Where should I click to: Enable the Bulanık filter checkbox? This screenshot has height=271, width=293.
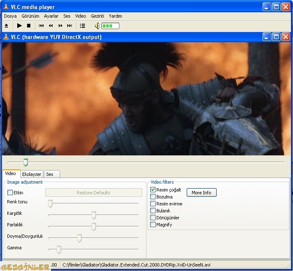tap(153, 211)
